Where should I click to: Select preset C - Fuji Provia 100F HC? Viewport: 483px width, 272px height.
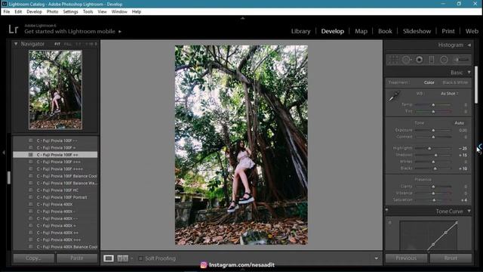click(57, 190)
